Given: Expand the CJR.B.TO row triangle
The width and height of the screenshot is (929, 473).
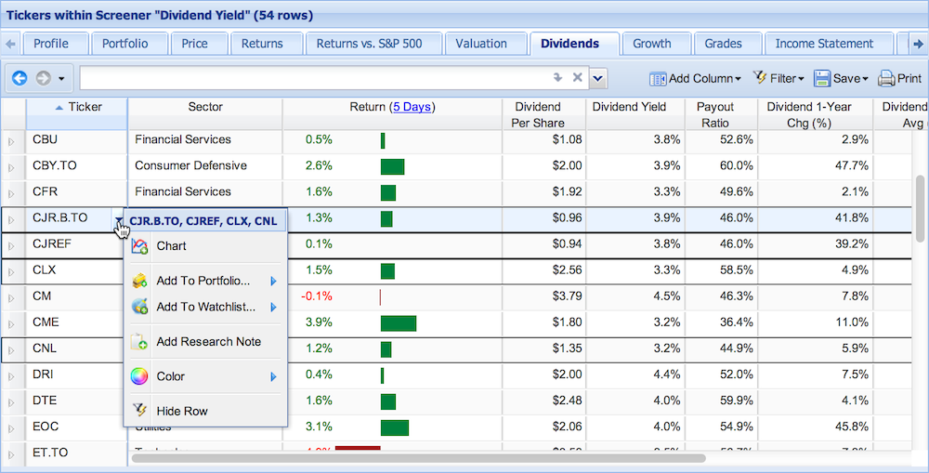Looking at the screenshot, I should click(10, 220).
